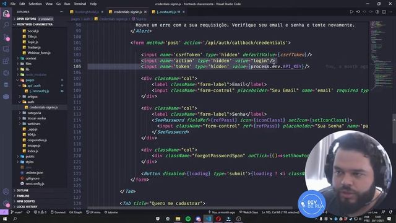Collapse the FRONTWEB-CHAVEMESTRA project section
This screenshot has height=223, width=396.
[x=40, y=25]
